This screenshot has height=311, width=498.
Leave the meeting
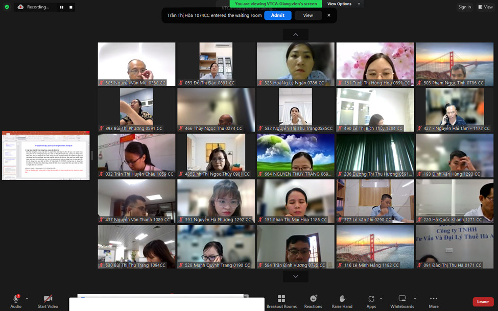point(483,302)
